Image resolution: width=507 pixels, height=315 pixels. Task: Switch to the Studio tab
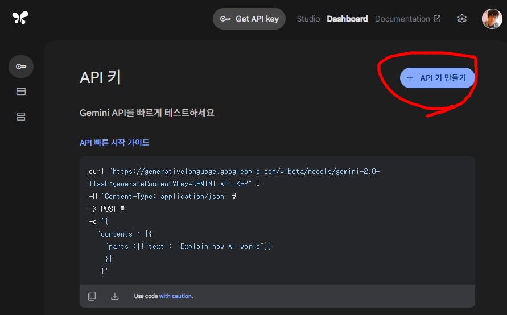click(308, 19)
